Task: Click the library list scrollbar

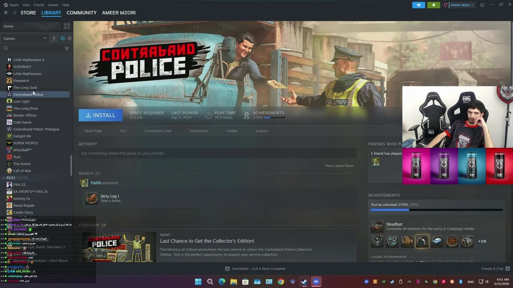Action: 71,165
